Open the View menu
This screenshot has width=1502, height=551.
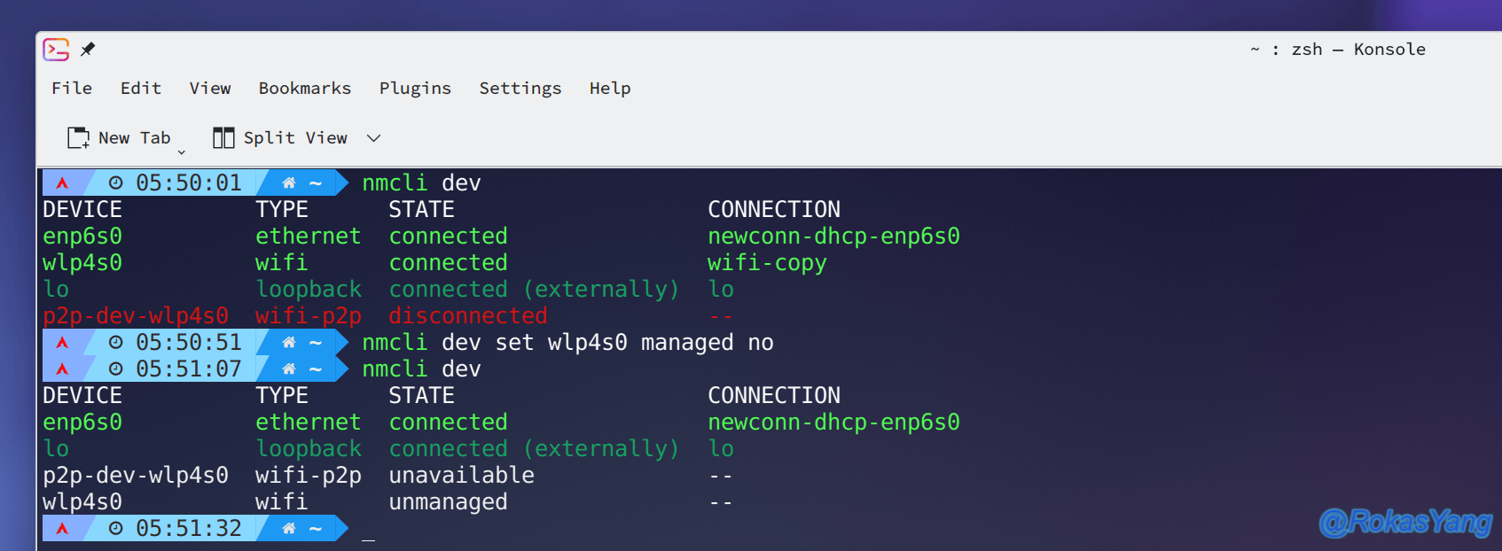(210, 88)
